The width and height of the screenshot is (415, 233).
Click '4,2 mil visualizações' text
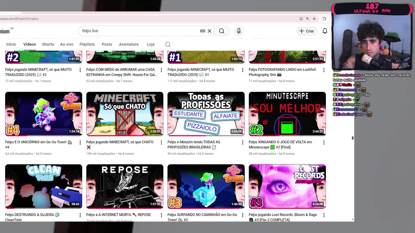coord(19,154)
